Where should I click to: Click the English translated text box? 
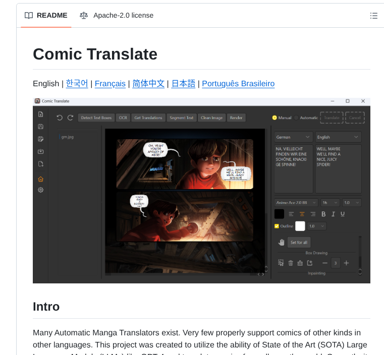[338, 169]
